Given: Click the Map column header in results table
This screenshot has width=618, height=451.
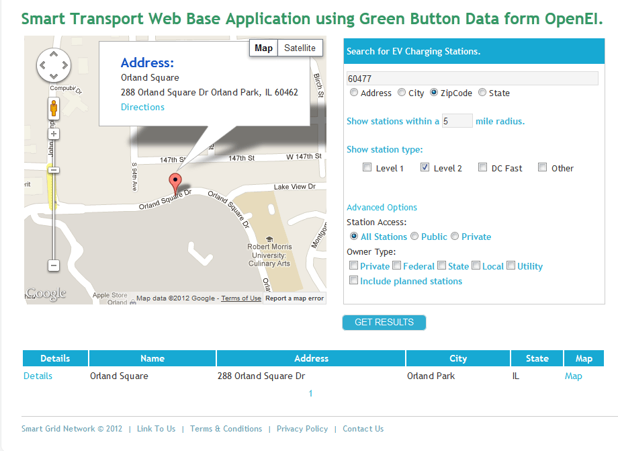Looking at the screenshot, I should click(x=584, y=358).
